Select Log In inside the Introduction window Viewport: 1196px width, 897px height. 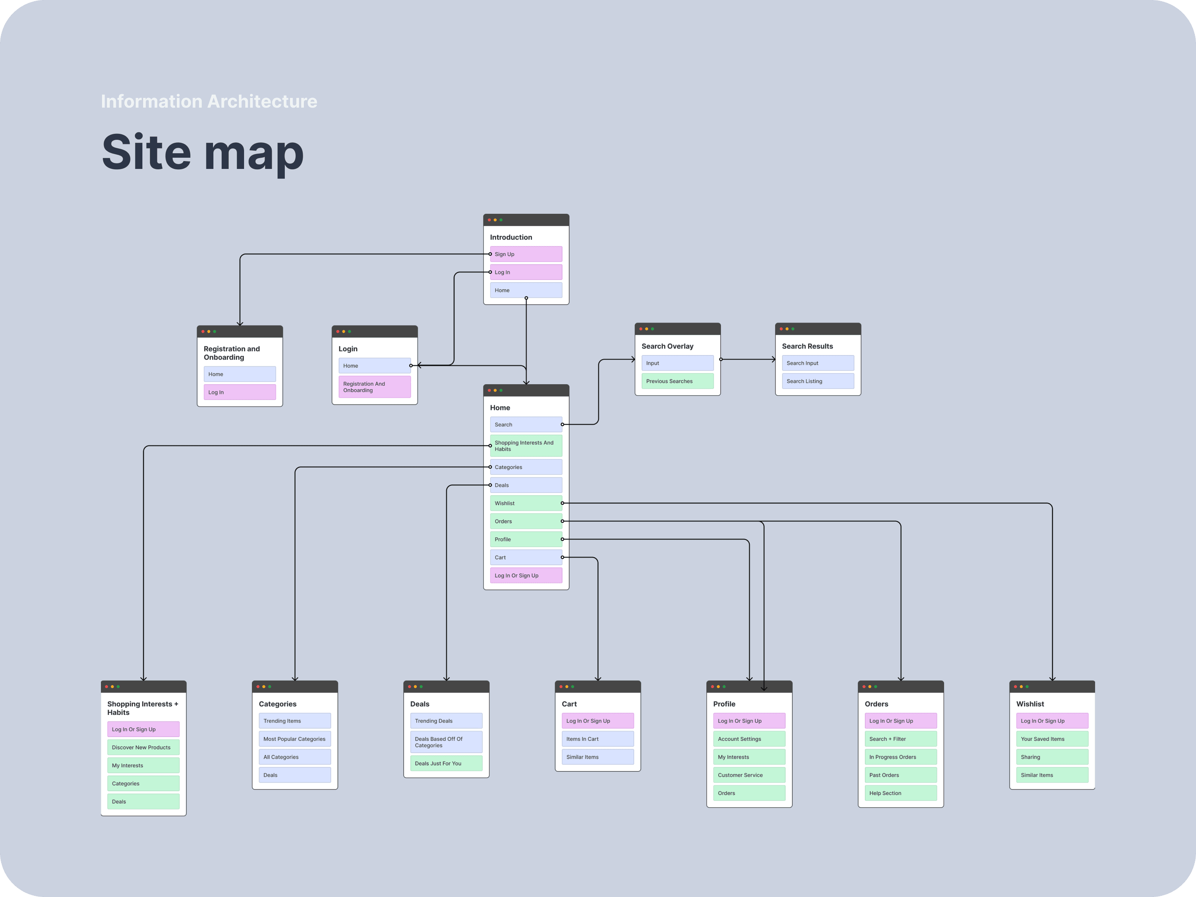pos(525,272)
